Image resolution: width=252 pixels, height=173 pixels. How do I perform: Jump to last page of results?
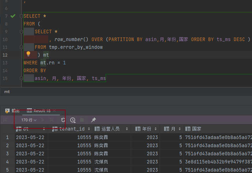52,120
